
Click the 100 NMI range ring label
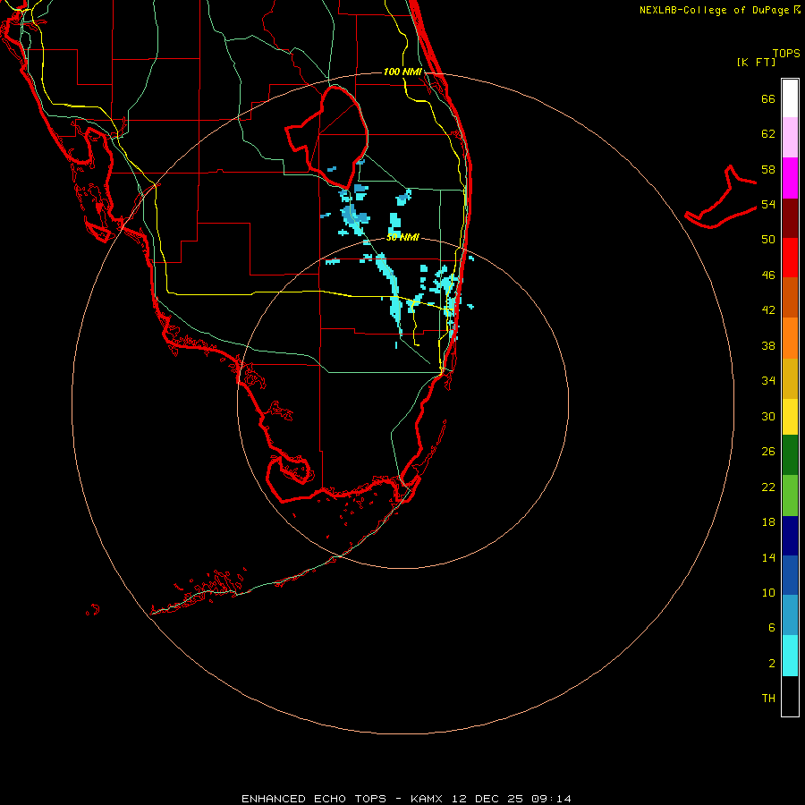(402, 72)
